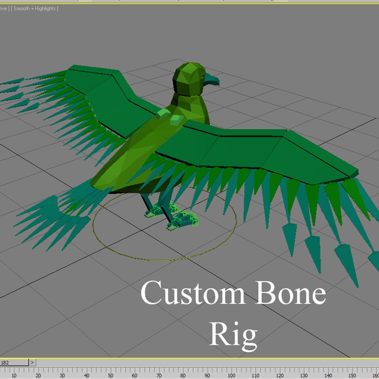Click frame 10 on the timeline ruler
This screenshot has height=379, width=379.
(14, 375)
